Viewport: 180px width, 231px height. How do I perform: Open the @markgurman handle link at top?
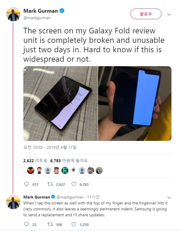coord(37,18)
